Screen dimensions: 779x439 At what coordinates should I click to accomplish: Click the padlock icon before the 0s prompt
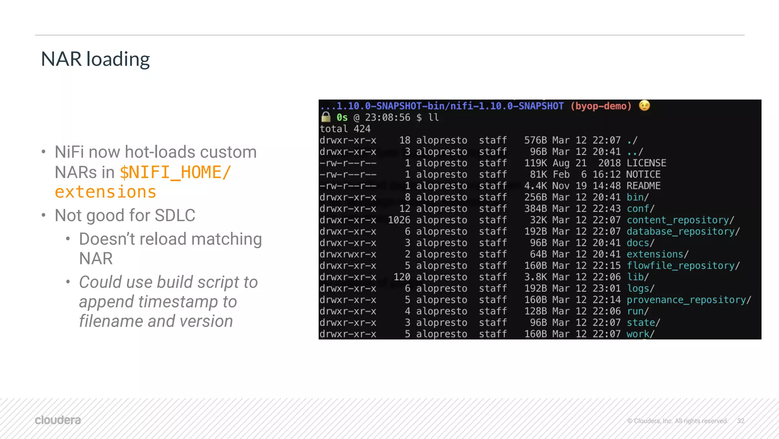point(326,117)
